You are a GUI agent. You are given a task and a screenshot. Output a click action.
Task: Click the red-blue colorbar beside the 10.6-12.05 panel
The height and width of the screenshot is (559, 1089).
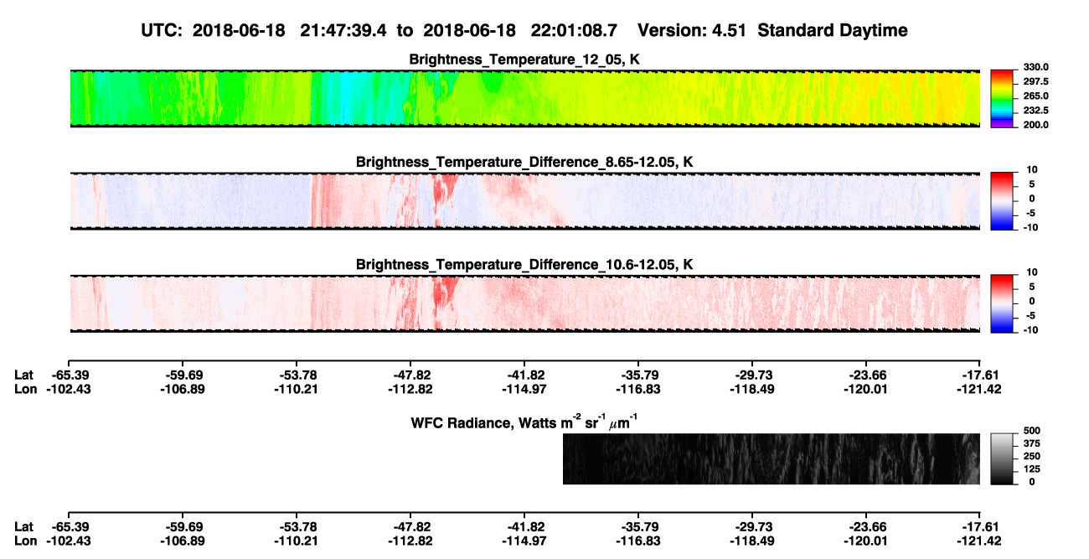click(1003, 303)
